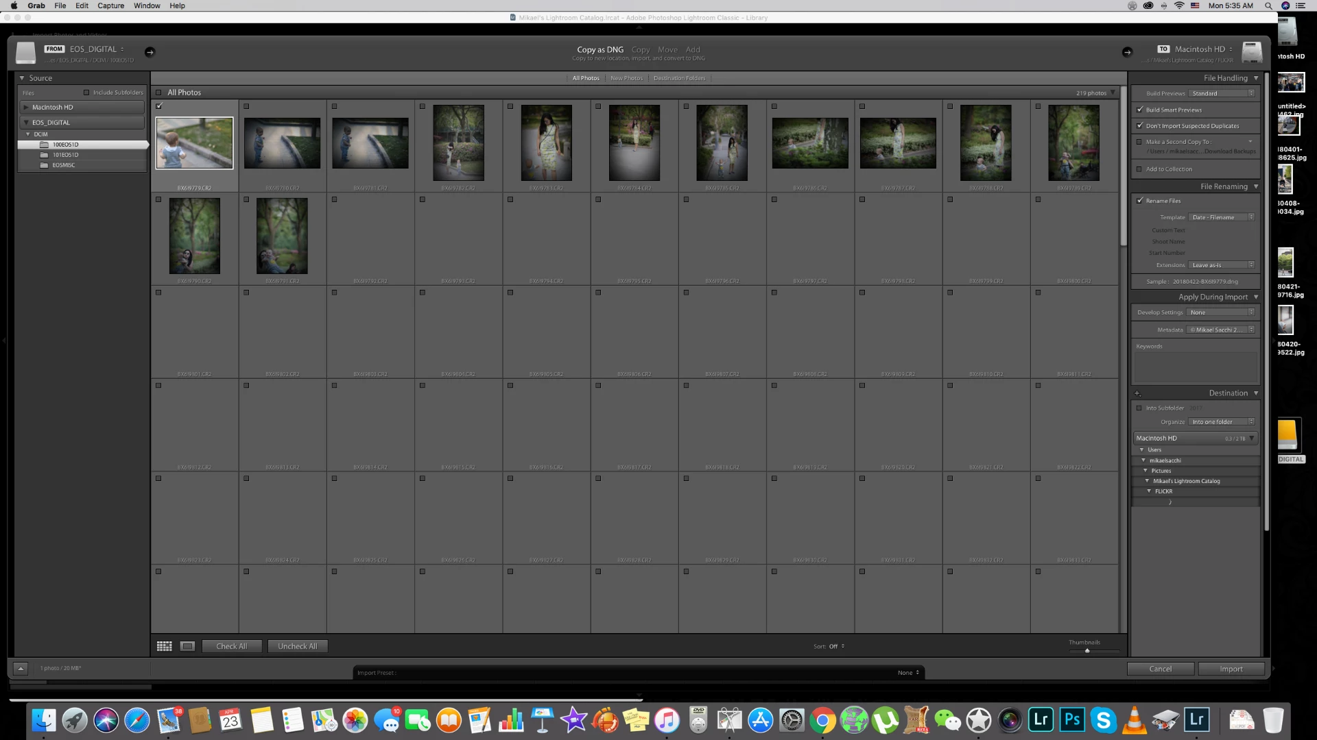Enable Add to Collection checkbox
The width and height of the screenshot is (1317, 740).
(1140, 169)
